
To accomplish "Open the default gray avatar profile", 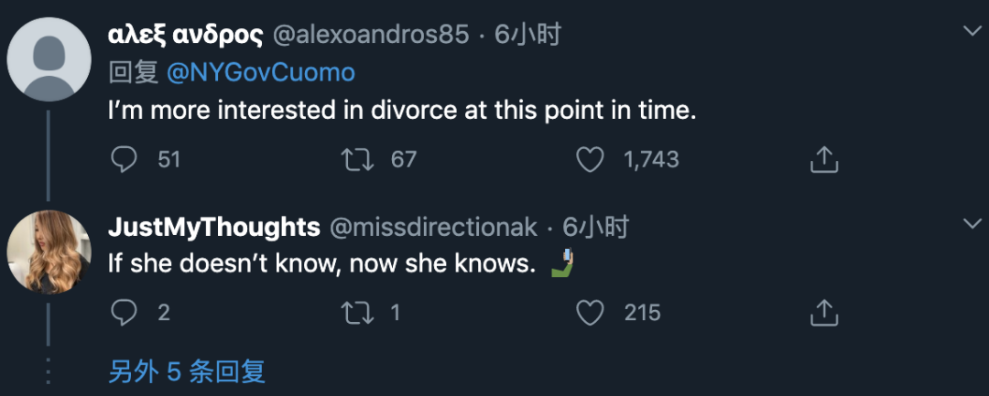I will click(x=49, y=59).
